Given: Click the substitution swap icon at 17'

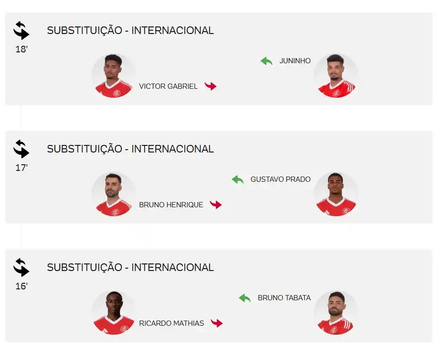Looking at the screenshot, I should (x=21, y=149).
